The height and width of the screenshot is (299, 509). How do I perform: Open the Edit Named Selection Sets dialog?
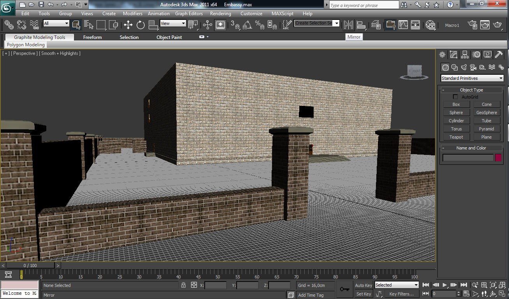[x=286, y=25]
